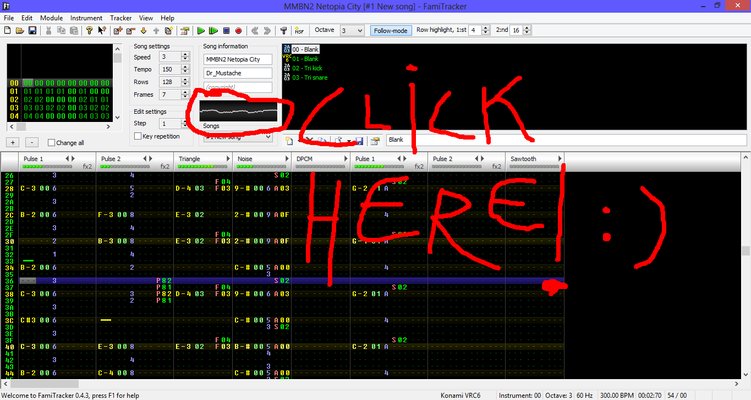Click the oscilloscope waveform display
Screen dimensions: 751x400
(238, 112)
